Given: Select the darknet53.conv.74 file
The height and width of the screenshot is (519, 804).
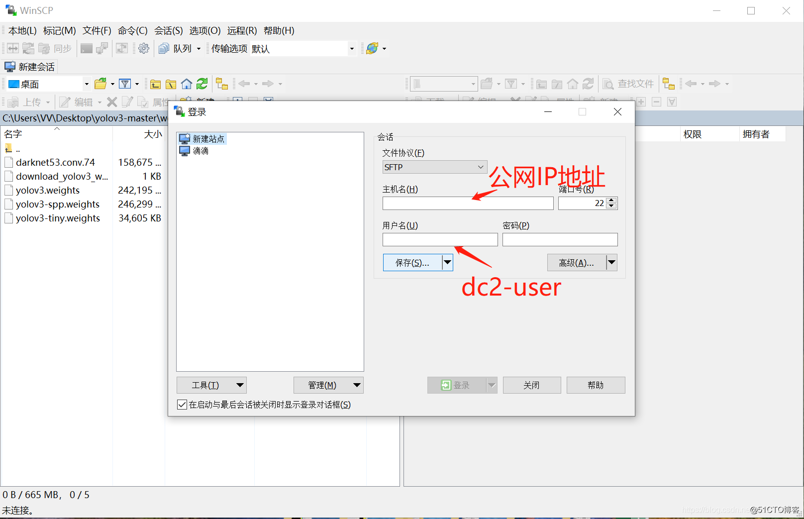Looking at the screenshot, I should (55, 162).
